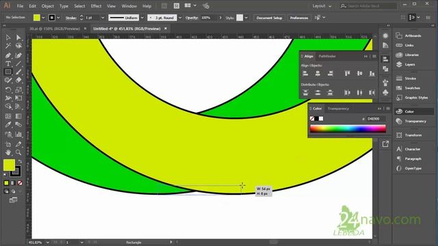Select None swatch in Color panel
Image resolution: width=438 pixels, height=246 pixels.
click(312, 118)
